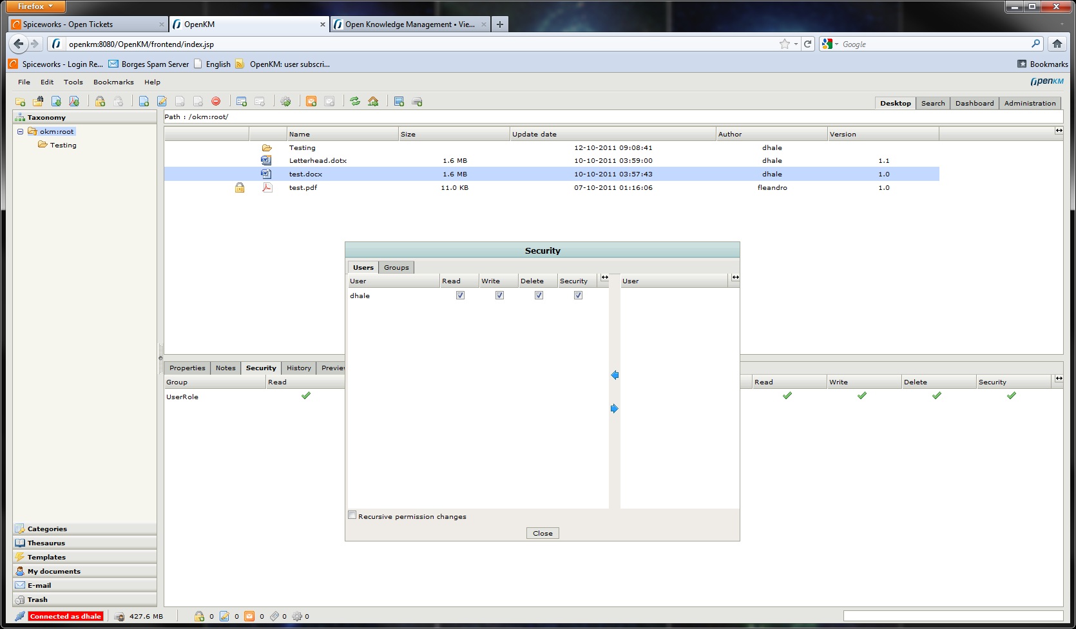Expand the Categories panel

point(47,529)
